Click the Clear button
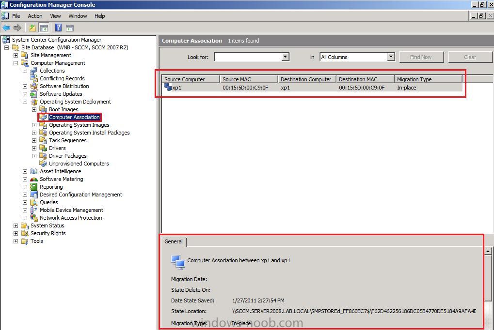 (470, 57)
